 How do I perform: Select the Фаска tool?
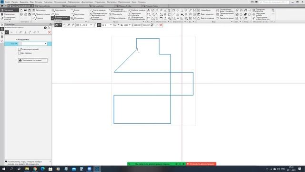(x=75, y=10)
